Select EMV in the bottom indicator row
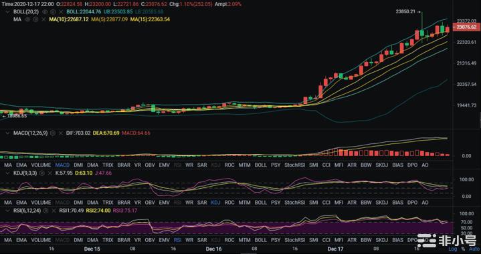481x254 pixels. (x=164, y=240)
